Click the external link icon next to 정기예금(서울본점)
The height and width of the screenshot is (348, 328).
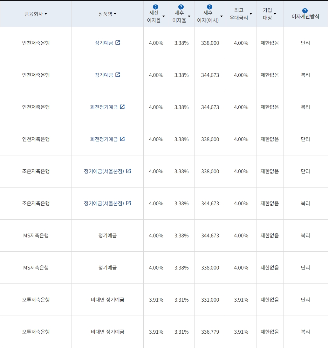tap(128, 171)
